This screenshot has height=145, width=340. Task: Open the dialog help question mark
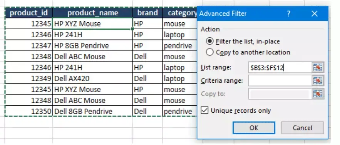pyautogui.click(x=288, y=14)
